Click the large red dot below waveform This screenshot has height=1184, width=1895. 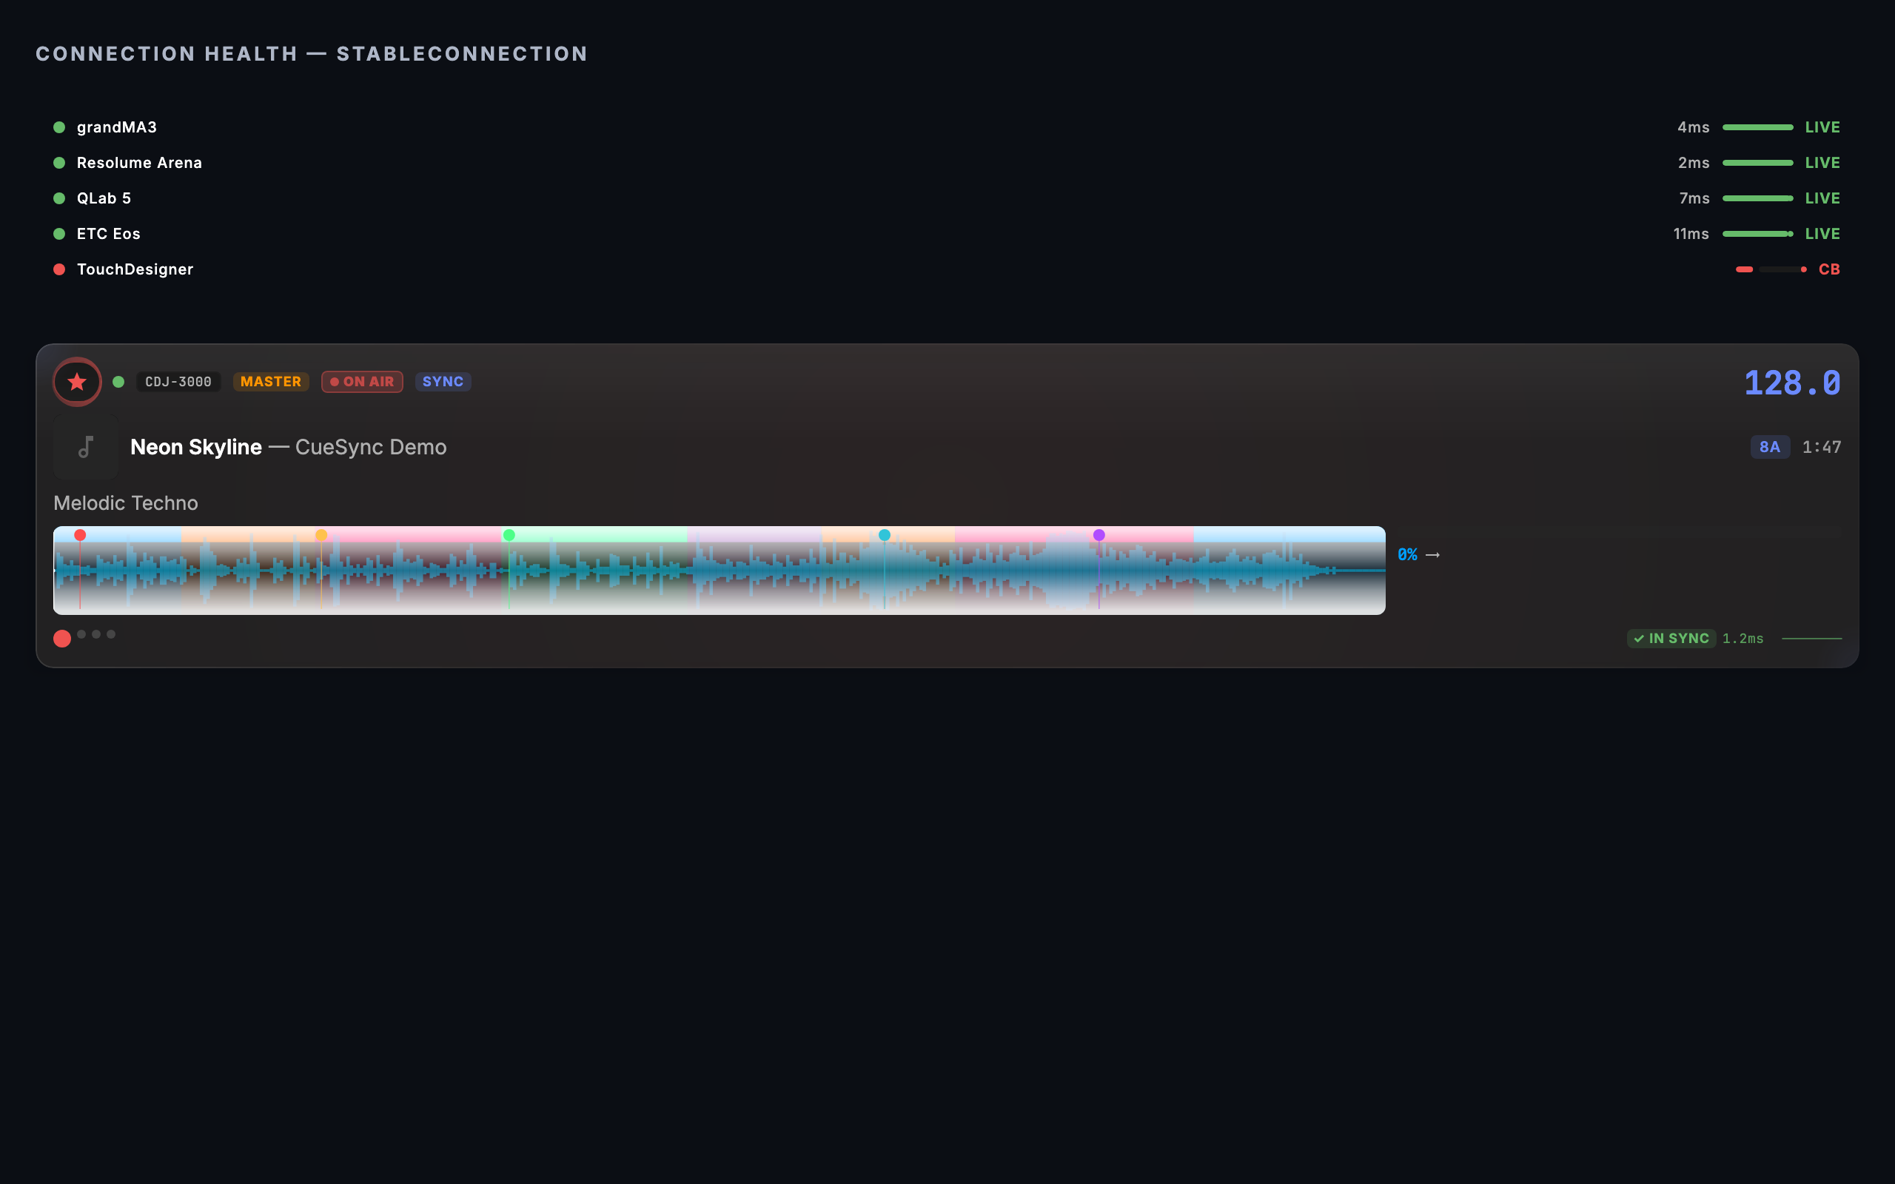coord(62,639)
